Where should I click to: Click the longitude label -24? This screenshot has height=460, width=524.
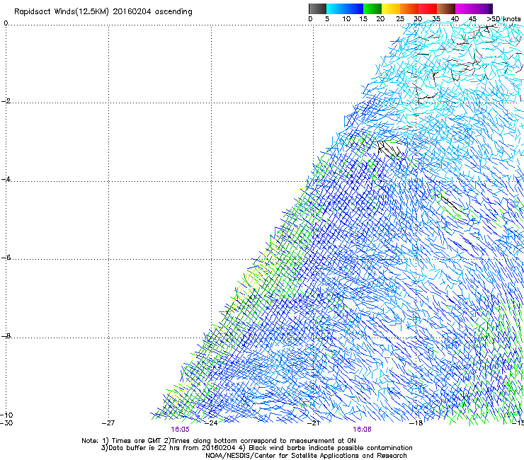(x=211, y=423)
